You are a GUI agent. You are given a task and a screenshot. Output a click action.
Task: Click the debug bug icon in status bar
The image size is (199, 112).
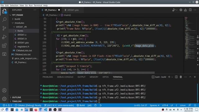tap(95, 105)
